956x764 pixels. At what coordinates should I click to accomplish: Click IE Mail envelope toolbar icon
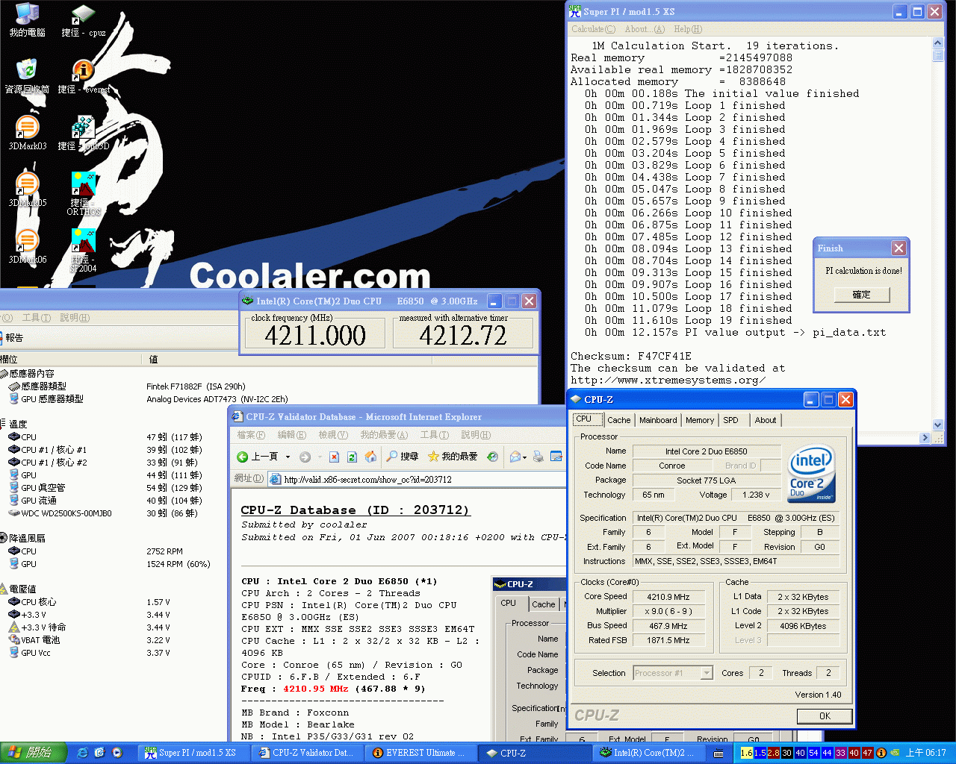pos(515,457)
